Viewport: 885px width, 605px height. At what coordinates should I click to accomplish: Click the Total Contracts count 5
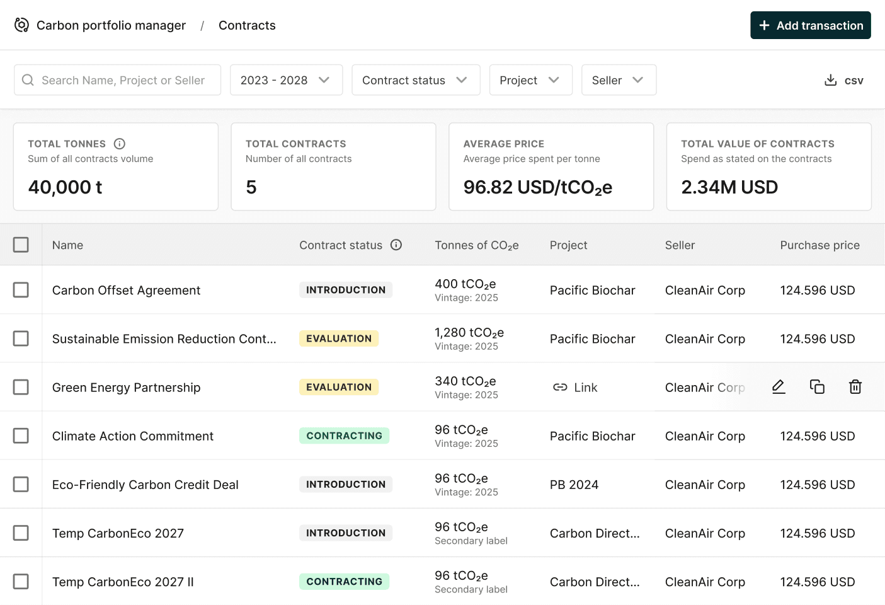tap(251, 187)
